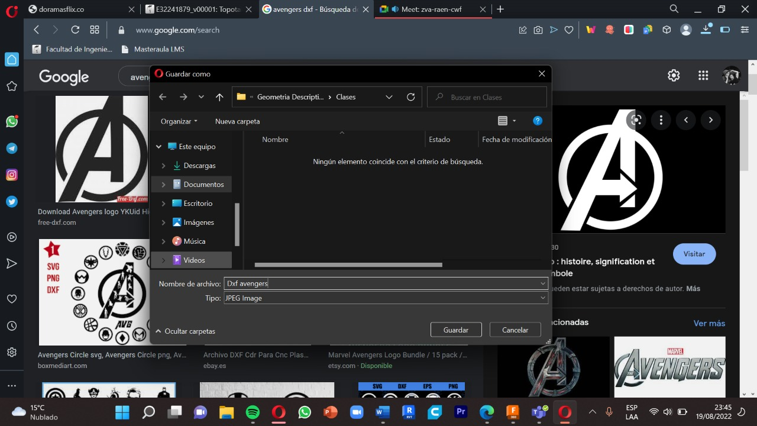Open Spotify from the taskbar
Image resolution: width=757 pixels, height=426 pixels.
coord(253,412)
